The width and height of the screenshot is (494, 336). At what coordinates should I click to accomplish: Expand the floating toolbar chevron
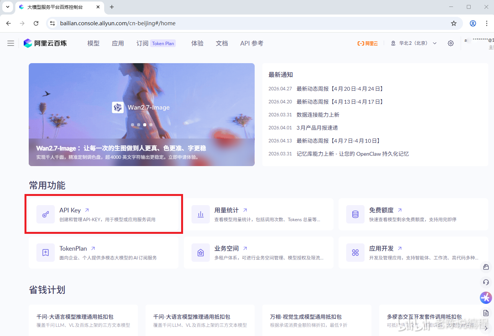pyautogui.click(x=486, y=328)
